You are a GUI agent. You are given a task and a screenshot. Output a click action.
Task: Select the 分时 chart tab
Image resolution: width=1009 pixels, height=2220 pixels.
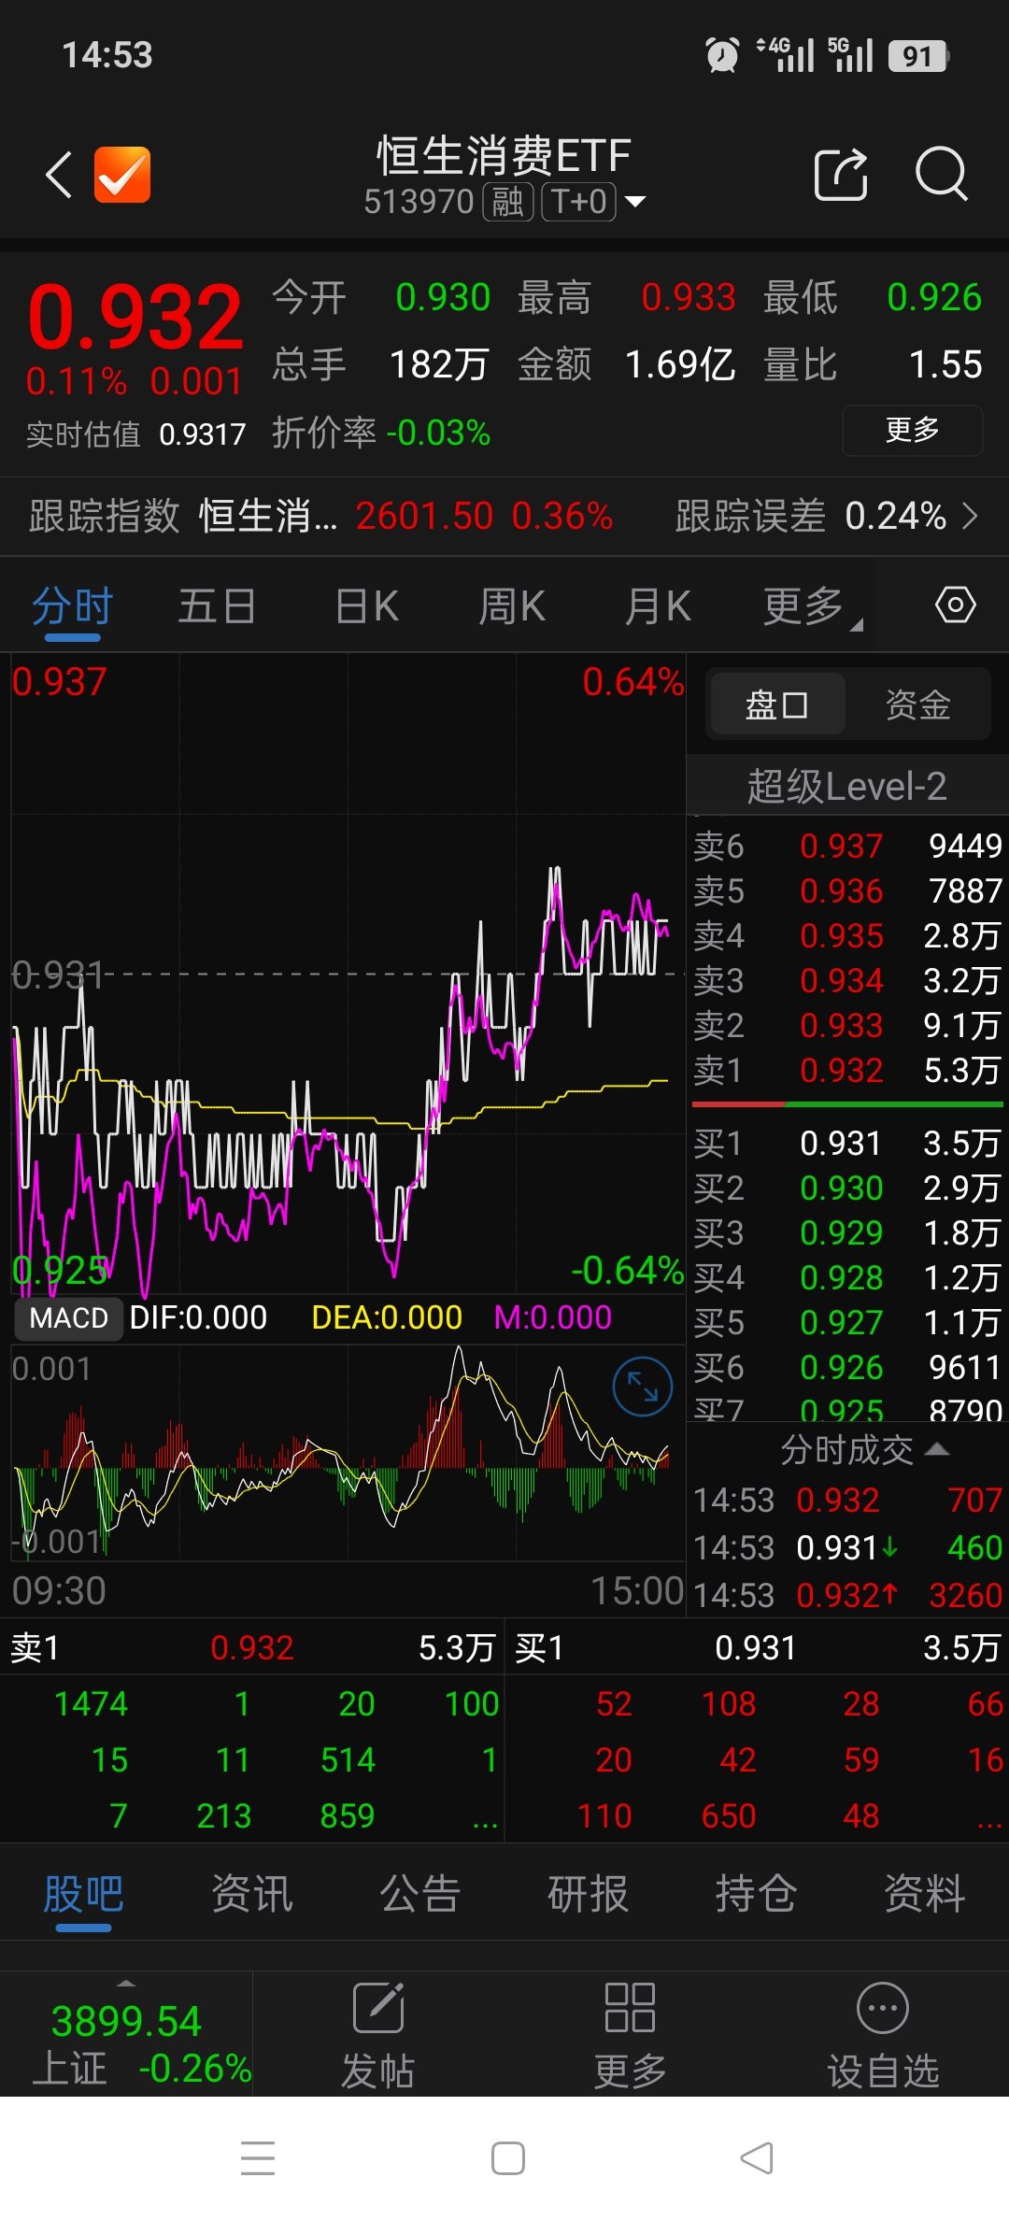point(72,607)
